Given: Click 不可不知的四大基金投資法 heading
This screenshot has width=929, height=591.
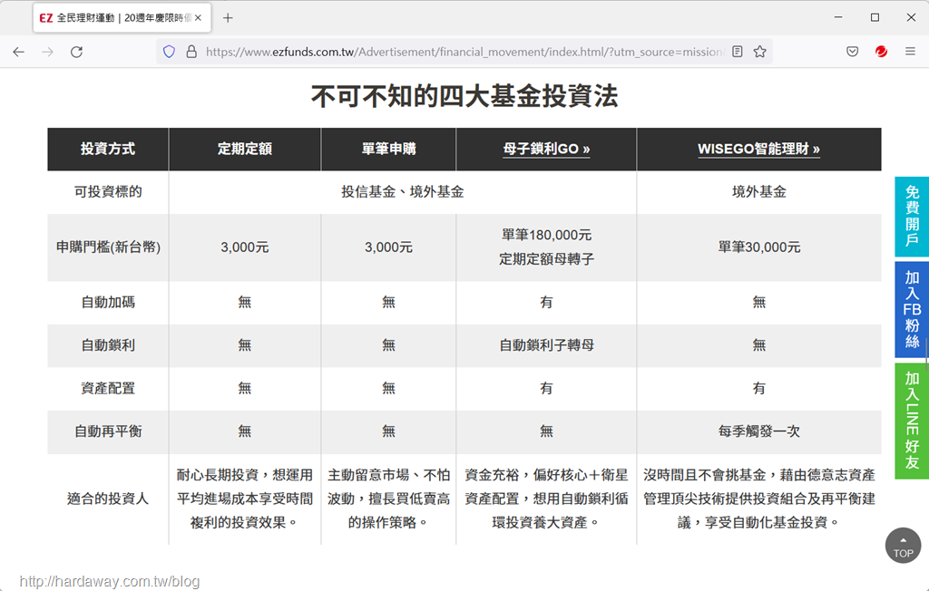Looking at the screenshot, I should tap(464, 96).
